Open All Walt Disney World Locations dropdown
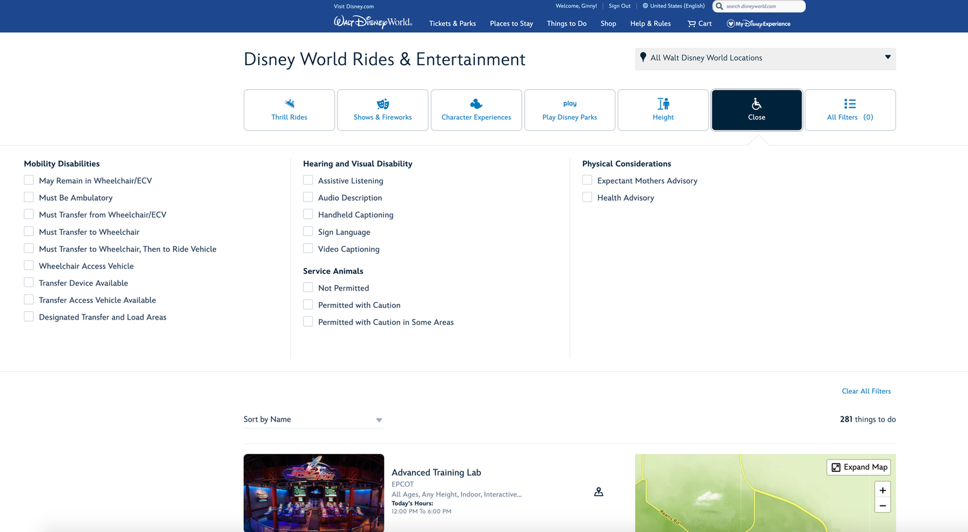 [x=765, y=58]
